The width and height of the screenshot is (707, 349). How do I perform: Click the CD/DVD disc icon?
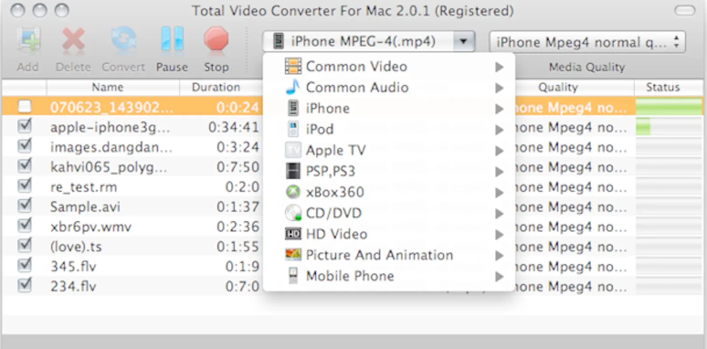293,213
